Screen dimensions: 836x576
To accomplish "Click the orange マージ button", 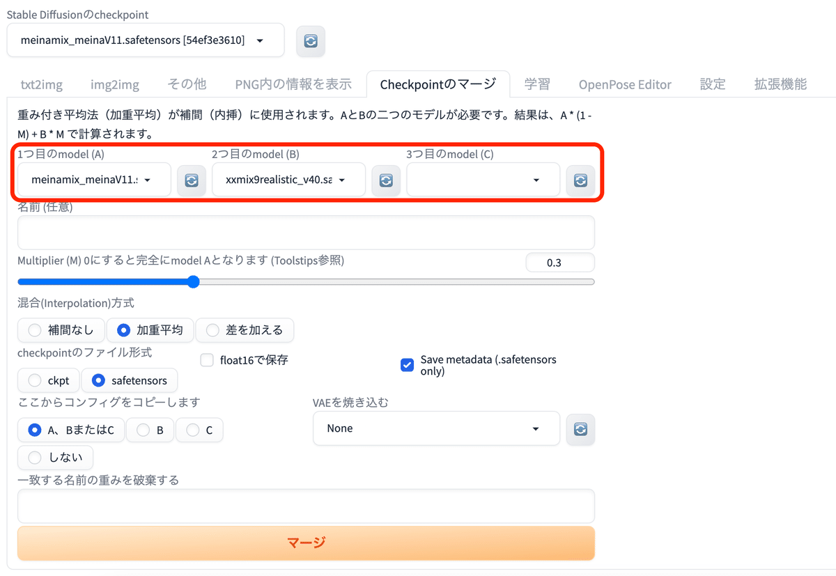I will (x=306, y=543).
